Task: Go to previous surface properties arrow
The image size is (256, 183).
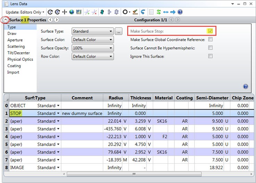Action: click(x=50, y=20)
